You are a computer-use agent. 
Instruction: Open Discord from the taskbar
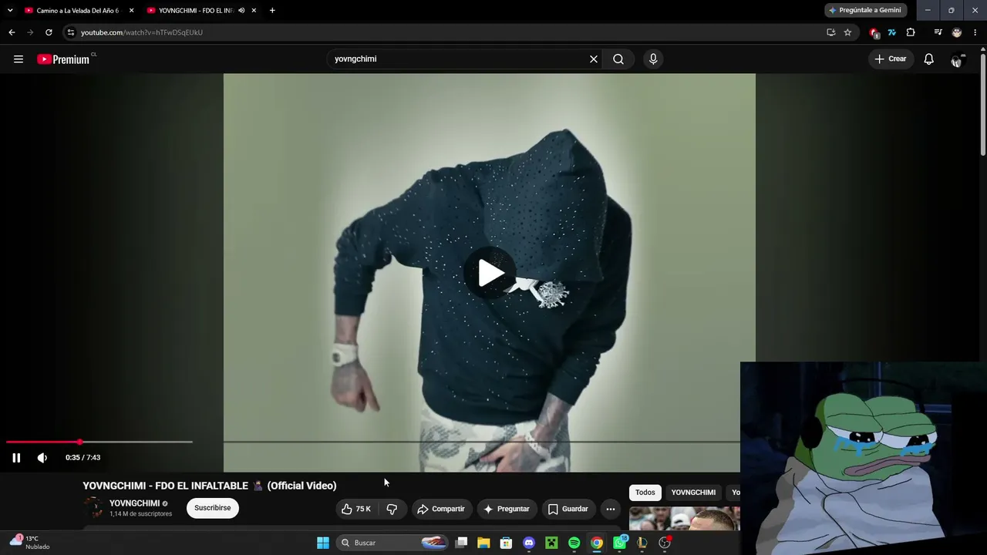click(x=529, y=543)
